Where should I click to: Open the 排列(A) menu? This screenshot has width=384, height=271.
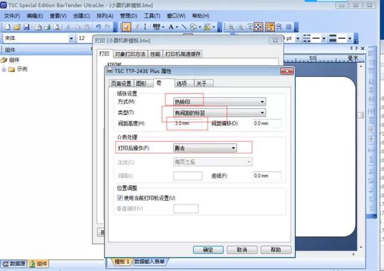[x=105, y=16]
